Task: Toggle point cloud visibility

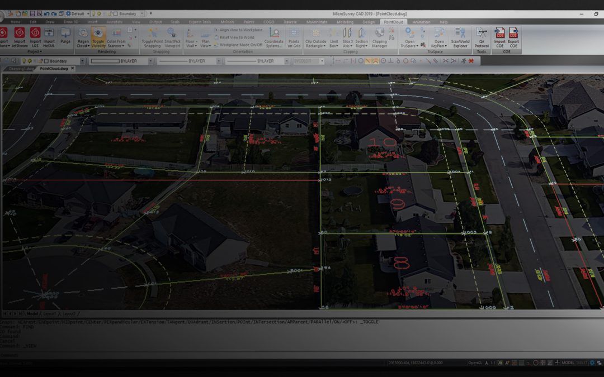Action: (x=98, y=36)
